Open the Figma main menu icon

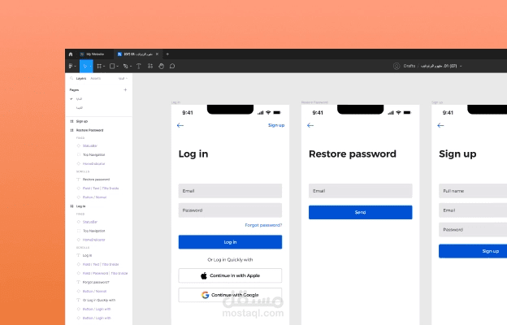click(x=71, y=66)
